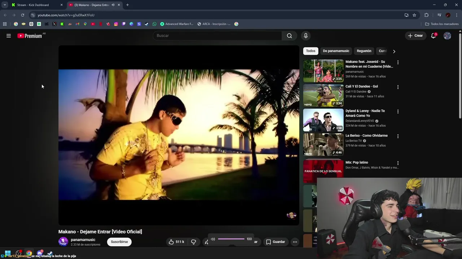Screen dimensions: 462x259
Task: Reload the page in Chrome
Action: click(x=22, y=15)
